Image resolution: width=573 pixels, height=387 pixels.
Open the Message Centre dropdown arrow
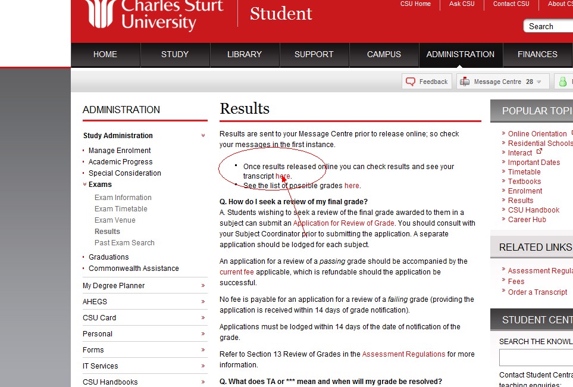539,82
